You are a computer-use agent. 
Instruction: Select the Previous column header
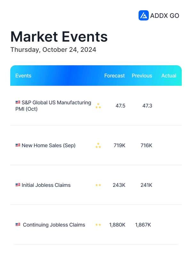[x=142, y=76]
